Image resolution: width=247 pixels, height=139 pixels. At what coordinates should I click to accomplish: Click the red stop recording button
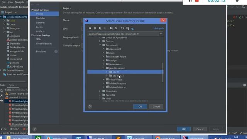point(197,1)
